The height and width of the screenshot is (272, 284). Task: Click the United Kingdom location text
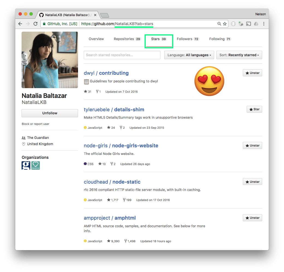coord(40,144)
